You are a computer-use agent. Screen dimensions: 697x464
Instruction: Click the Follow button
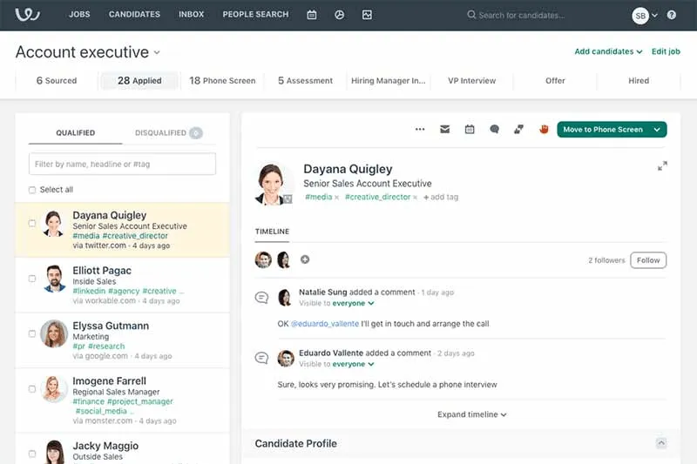(648, 260)
